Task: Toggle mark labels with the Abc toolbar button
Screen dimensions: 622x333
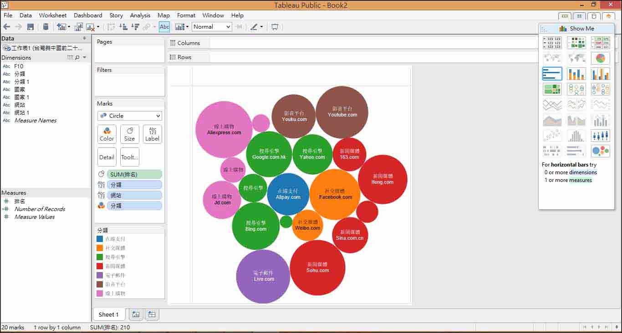Action: (x=164, y=26)
